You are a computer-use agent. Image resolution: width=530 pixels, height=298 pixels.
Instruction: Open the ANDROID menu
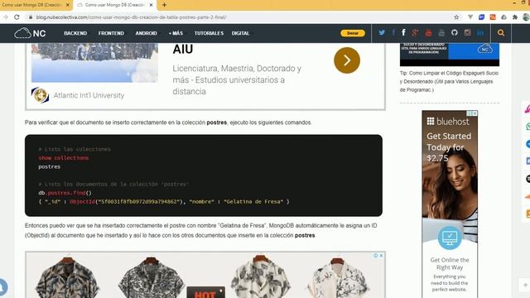pos(146,33)
